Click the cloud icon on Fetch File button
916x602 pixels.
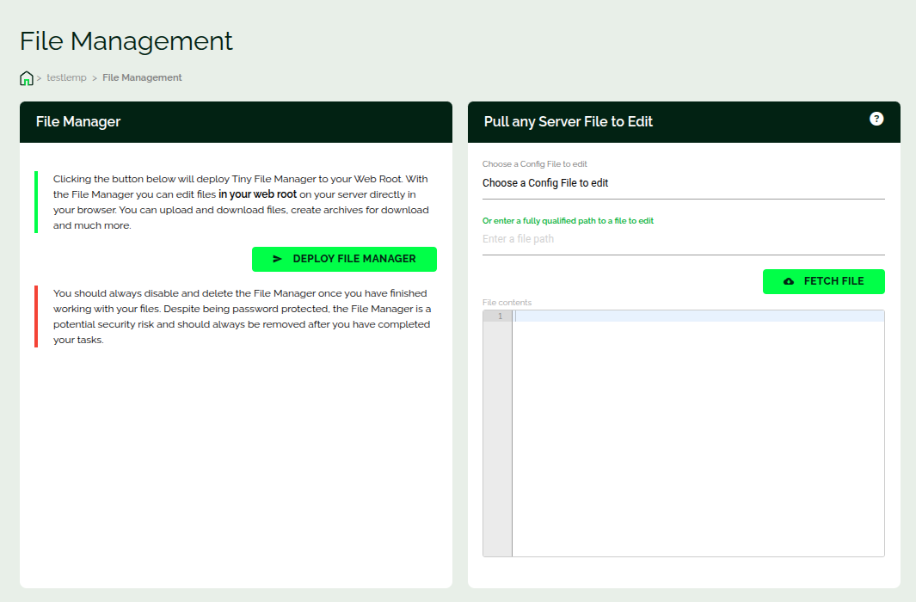[x=789, y=281]
